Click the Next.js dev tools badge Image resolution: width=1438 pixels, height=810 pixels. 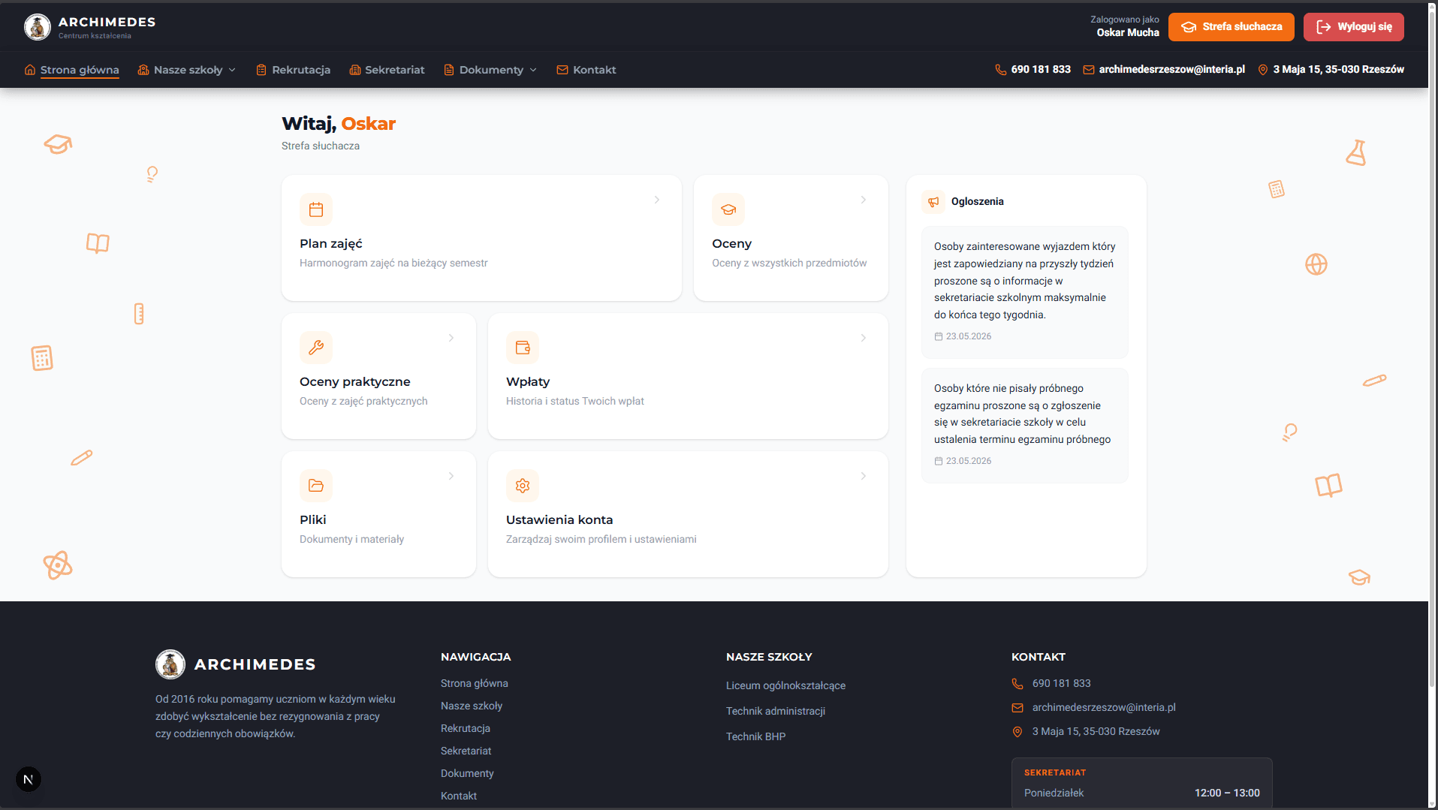[x=29, y=779]
